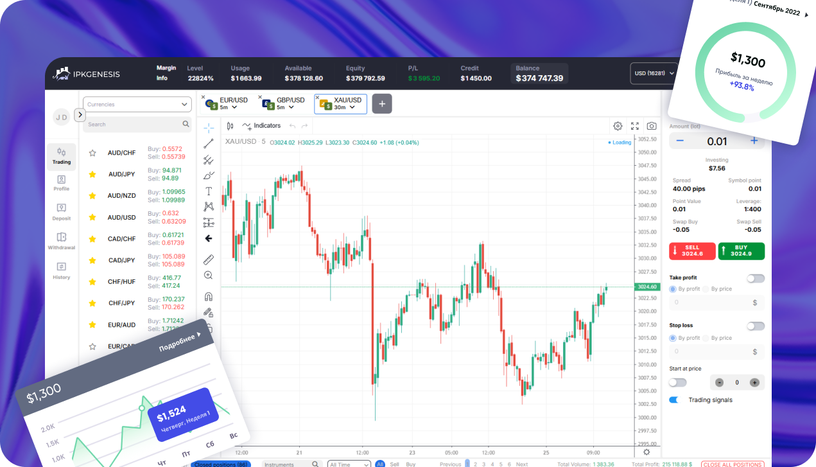The image size is (816, 467).
Task: Enable the Take profit switch
Action: click(756, 278)
